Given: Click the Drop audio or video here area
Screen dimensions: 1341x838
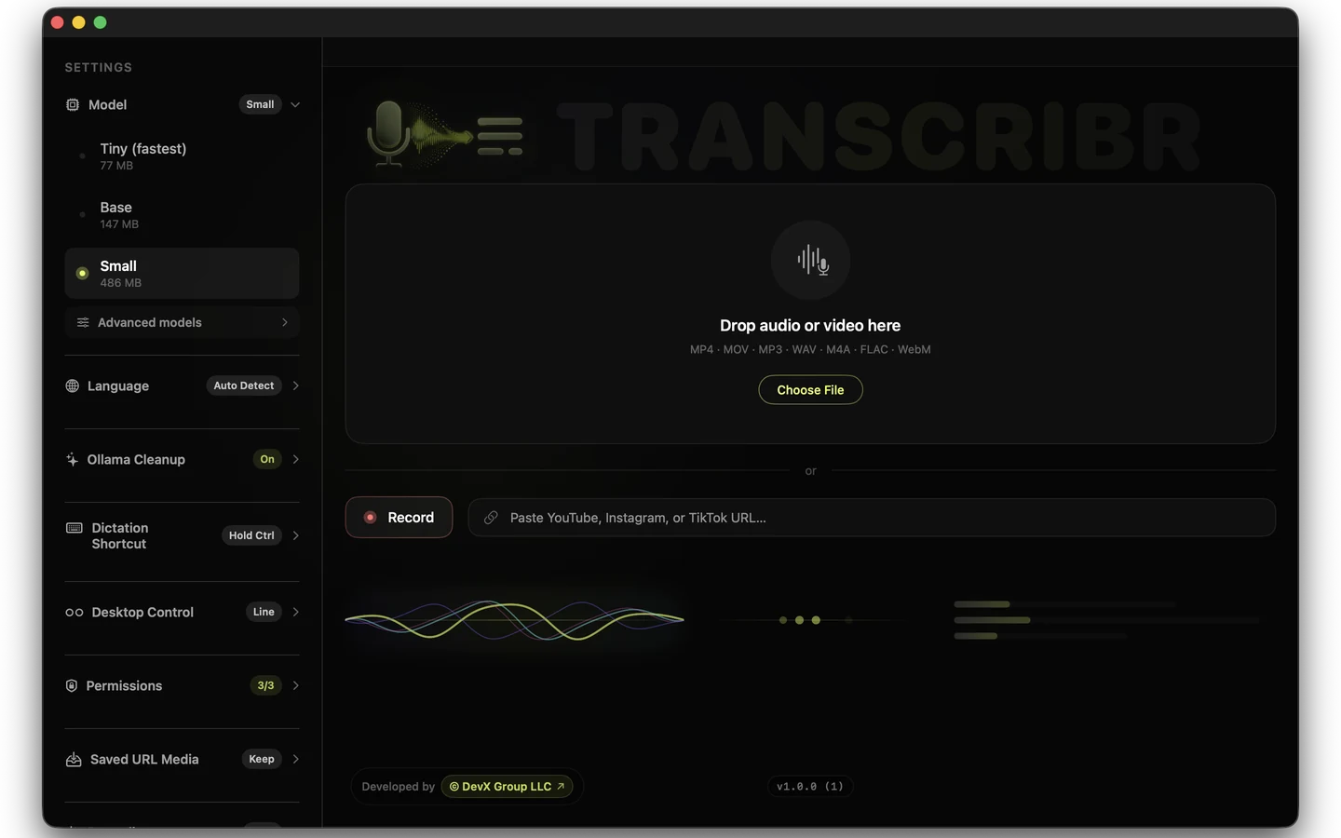Looking at the screenshot, I should point(810,313).
